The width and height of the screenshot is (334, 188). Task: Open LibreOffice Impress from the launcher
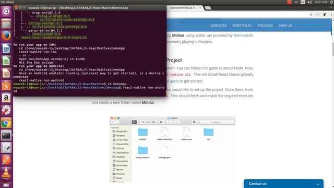pos(6,73)
